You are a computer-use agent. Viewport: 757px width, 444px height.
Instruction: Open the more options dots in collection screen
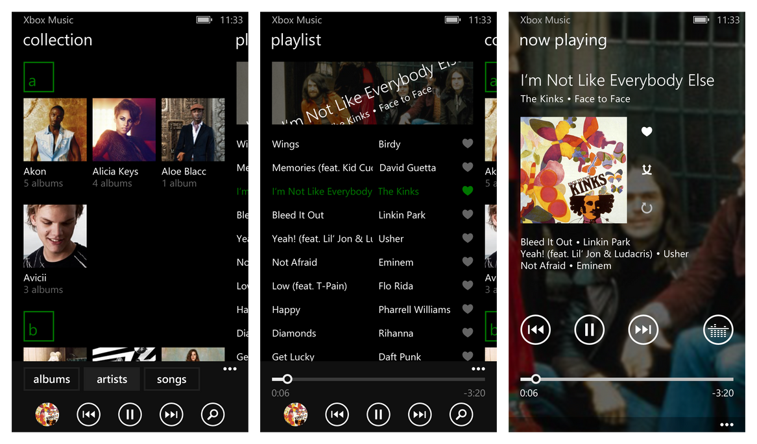pyautogui.click(x=230, y=369)
